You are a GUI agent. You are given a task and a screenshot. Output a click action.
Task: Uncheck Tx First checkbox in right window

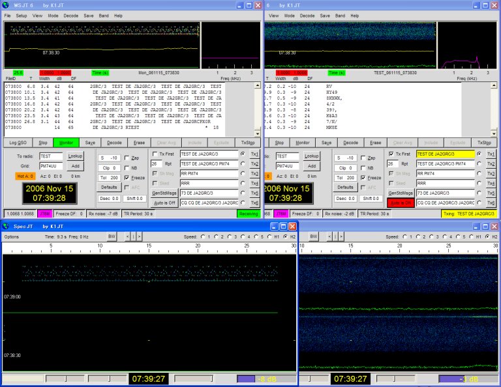[x=391, y=154]
